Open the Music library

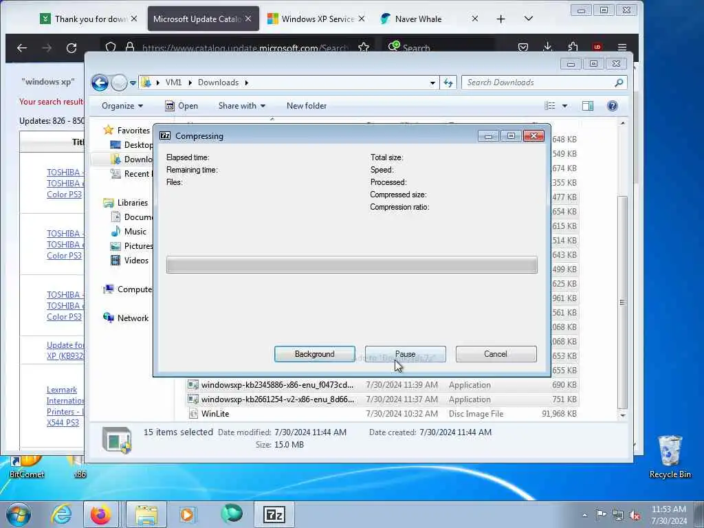point(135,232)
